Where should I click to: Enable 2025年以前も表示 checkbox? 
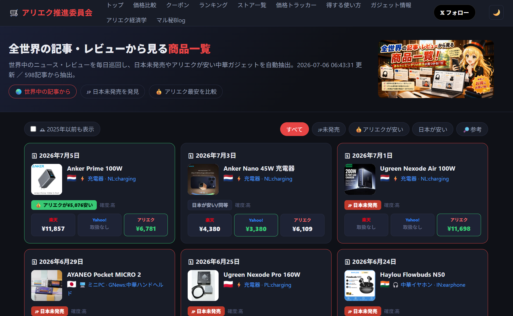tap(33, 129)
